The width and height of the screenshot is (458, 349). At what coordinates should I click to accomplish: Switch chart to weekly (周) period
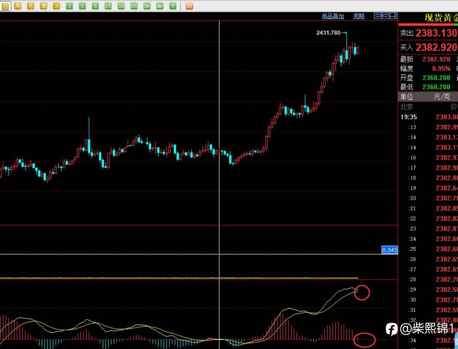coord(18,6)
